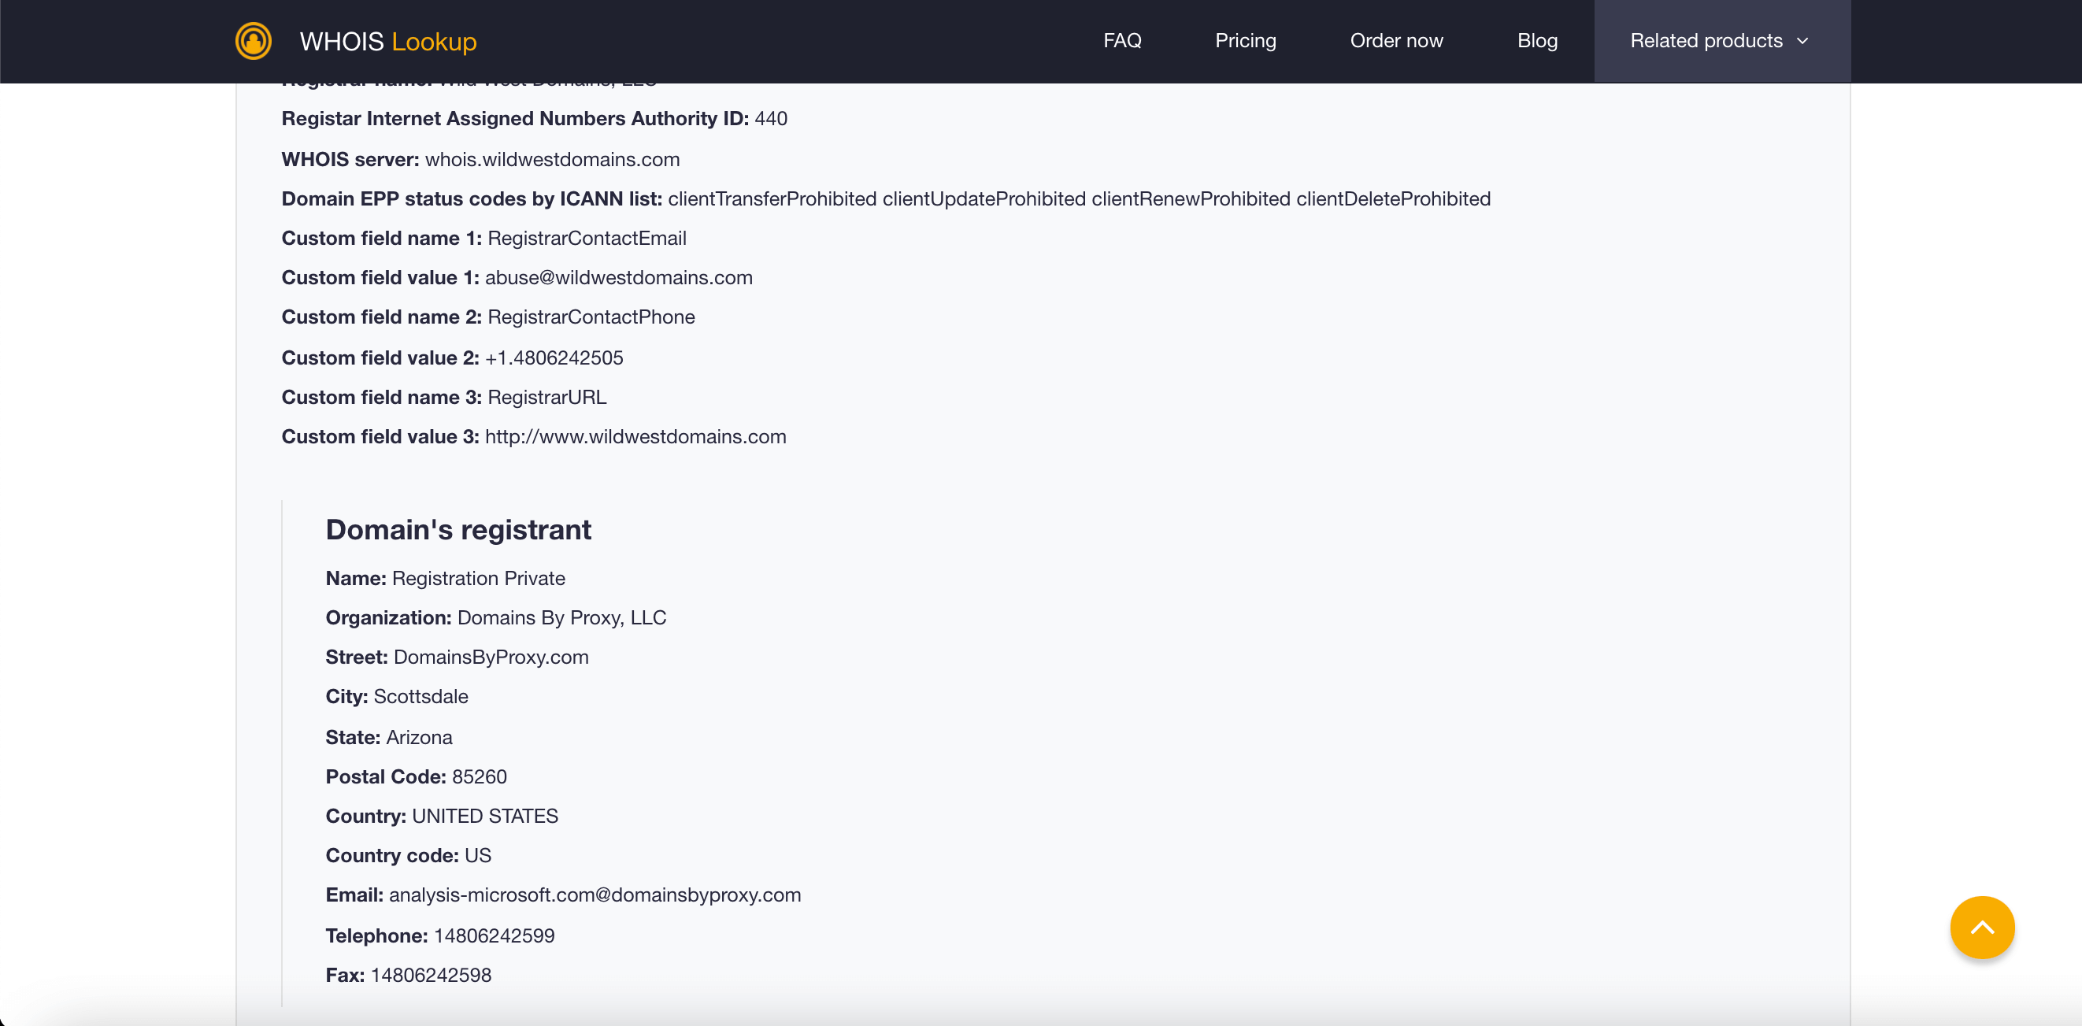Click the orange scroll-to-top button
2082x1026 pixels.
tap(1982, 928)
